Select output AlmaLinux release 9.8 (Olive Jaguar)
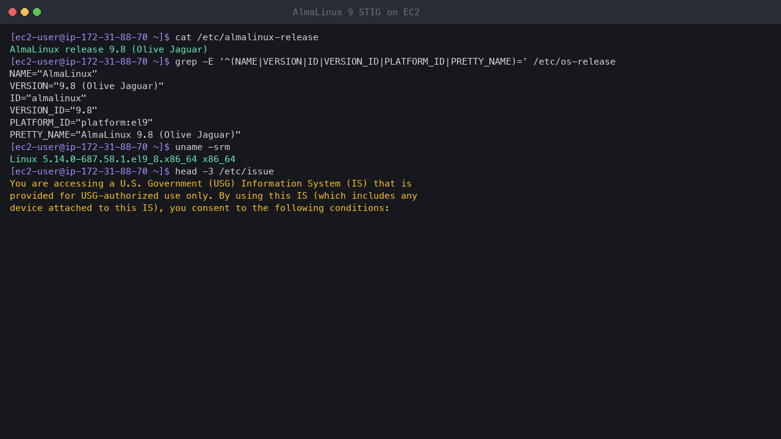The image size is (781, 439). [109, 49]
